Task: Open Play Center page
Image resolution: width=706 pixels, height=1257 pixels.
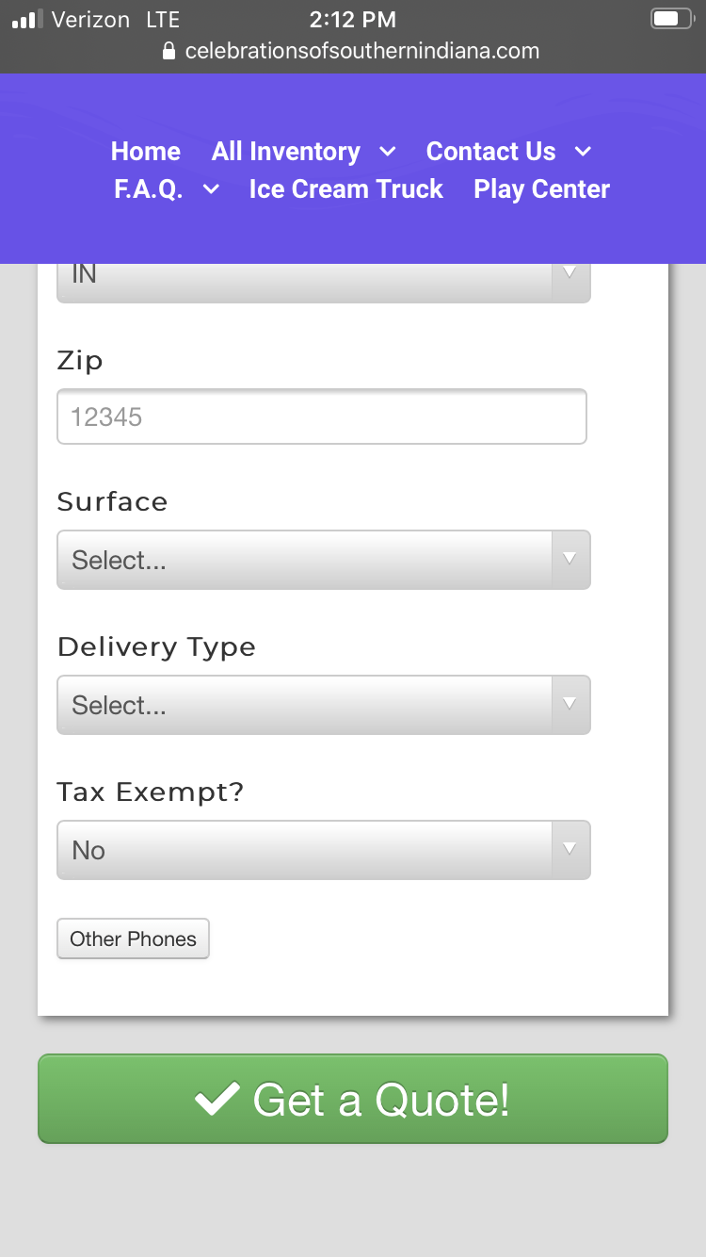Action: coord(541,189)
